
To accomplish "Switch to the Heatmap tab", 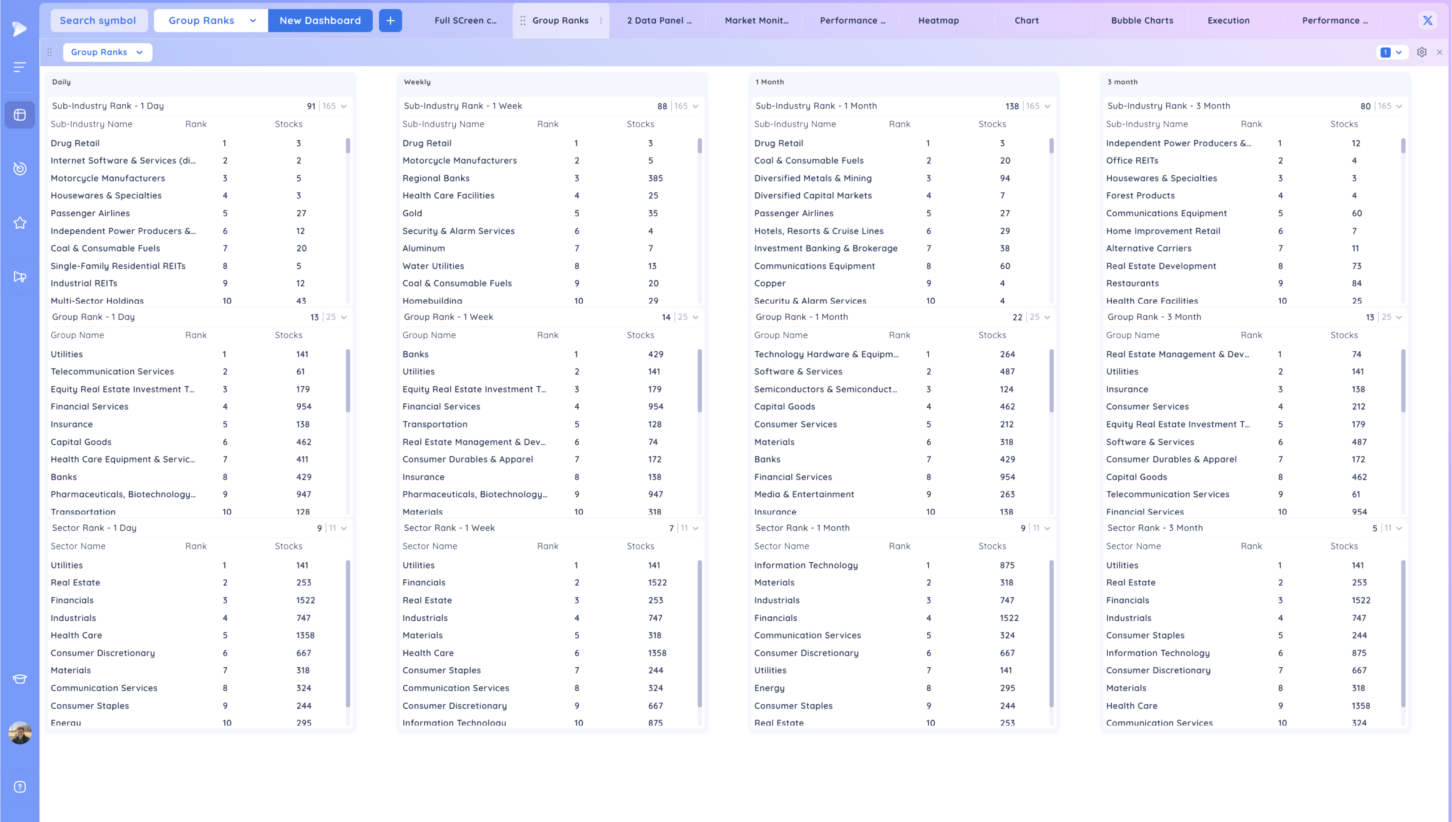I will click(x=938, y=20).
